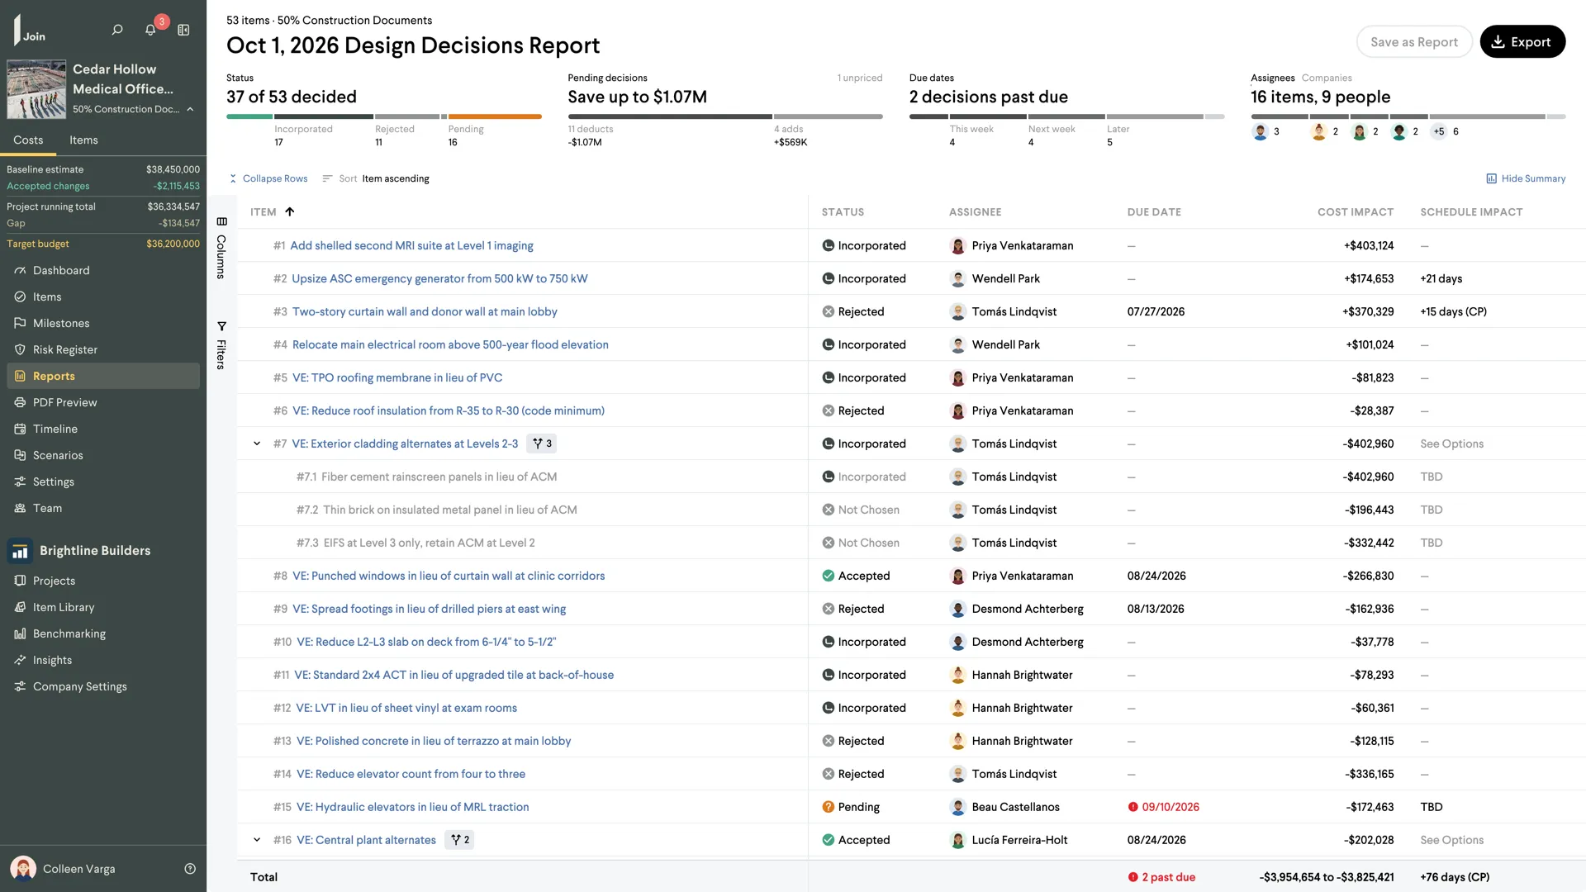
Task: Open Sort Item ascending dropdown
Action: 376,178
